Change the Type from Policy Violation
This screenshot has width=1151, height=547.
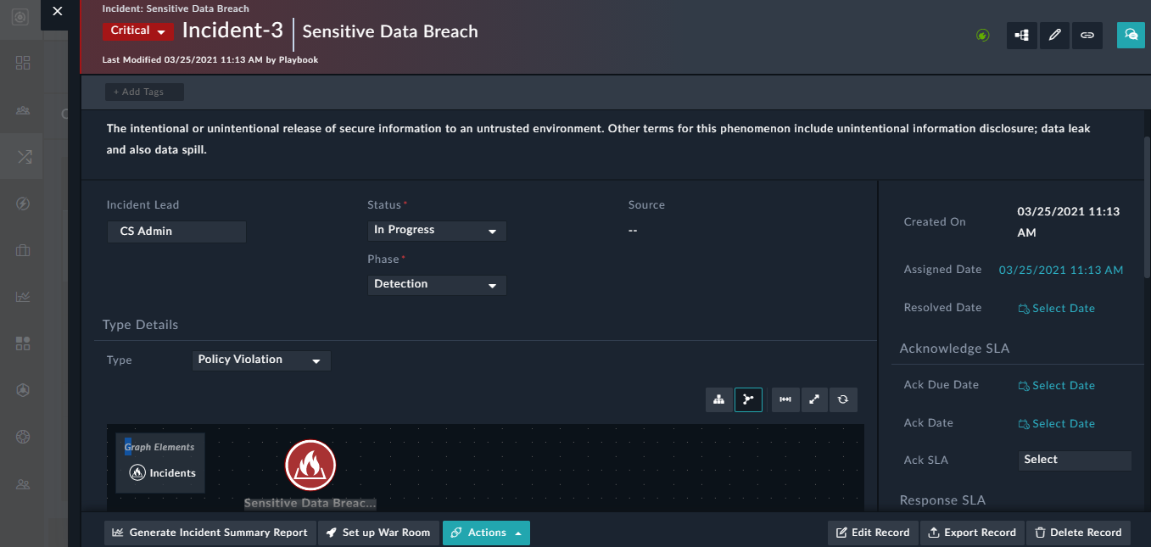260,360
